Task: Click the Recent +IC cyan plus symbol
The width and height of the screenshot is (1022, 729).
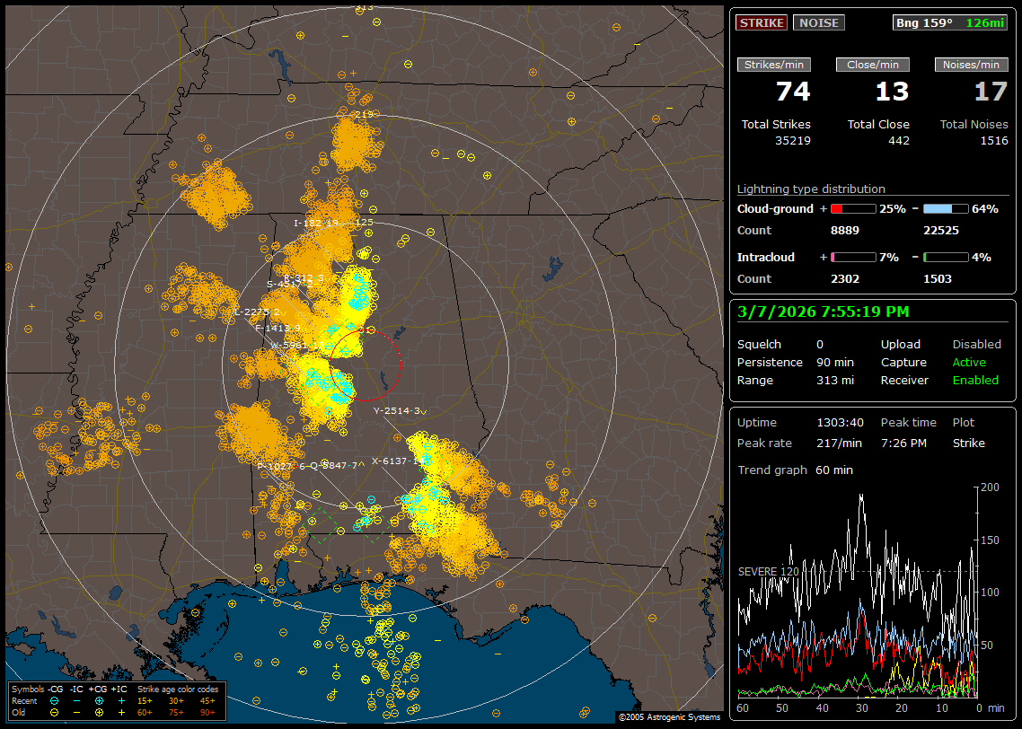Action: tap(121, 700)
